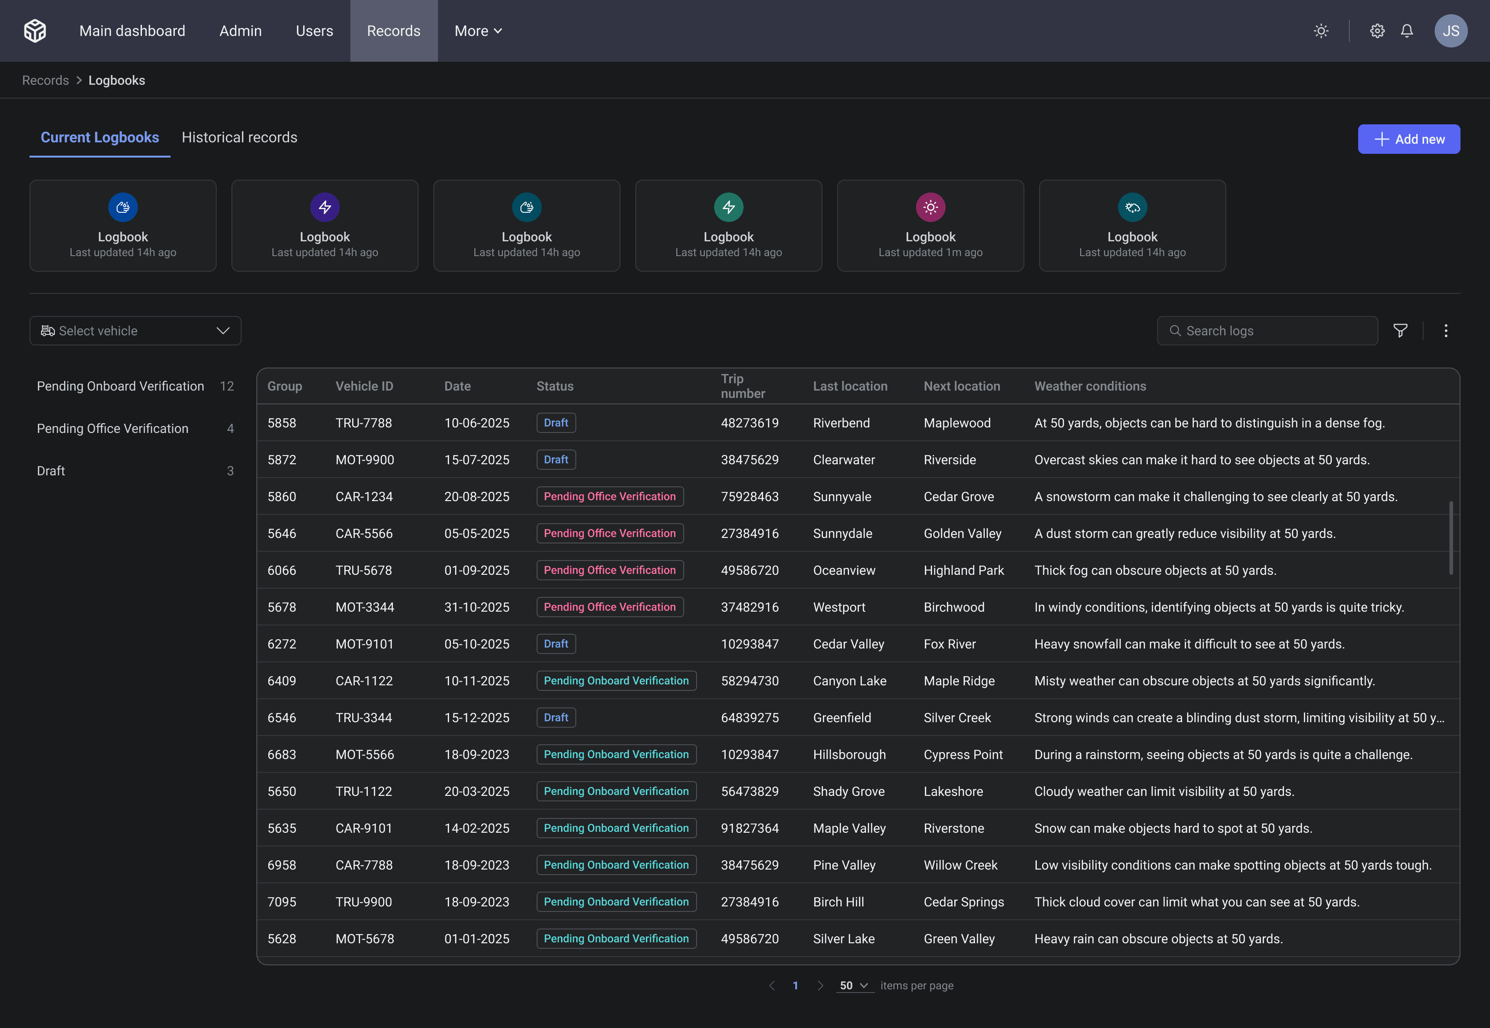
Task: Click the Add new button
Action: [x=1408, y=139]
